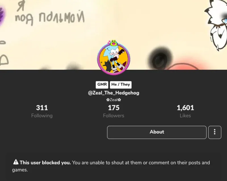
Task: Click the Following label text
Action: (42, 116)
